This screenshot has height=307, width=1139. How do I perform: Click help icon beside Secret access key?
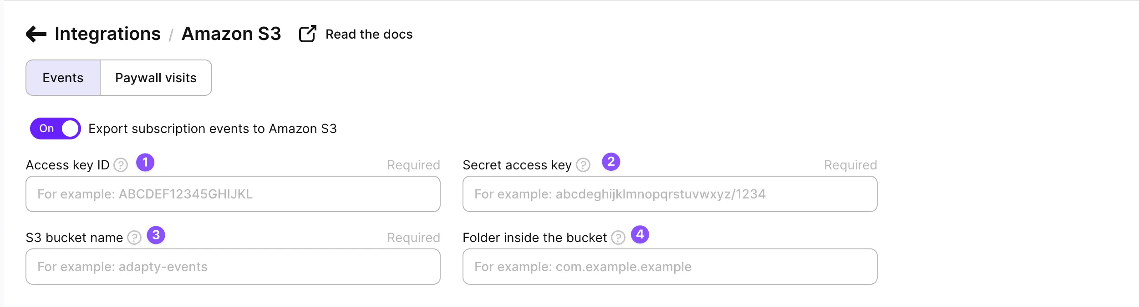pos(583,165)
